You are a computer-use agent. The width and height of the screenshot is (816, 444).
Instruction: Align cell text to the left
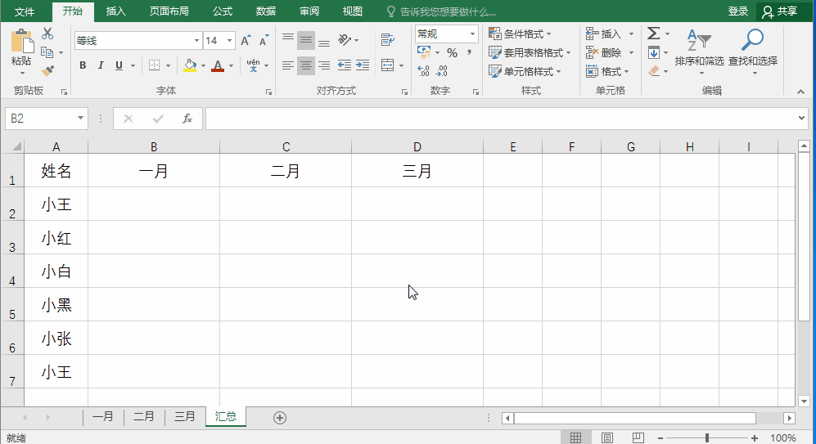click(288, 65)
